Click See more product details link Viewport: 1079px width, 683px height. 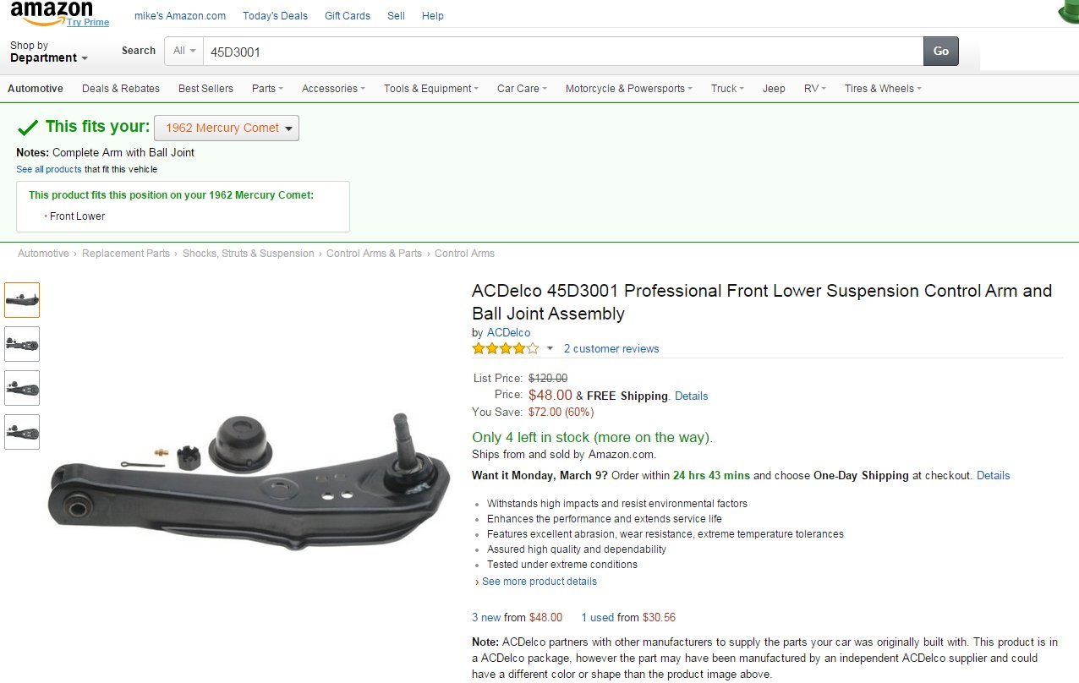coord(539,582)
